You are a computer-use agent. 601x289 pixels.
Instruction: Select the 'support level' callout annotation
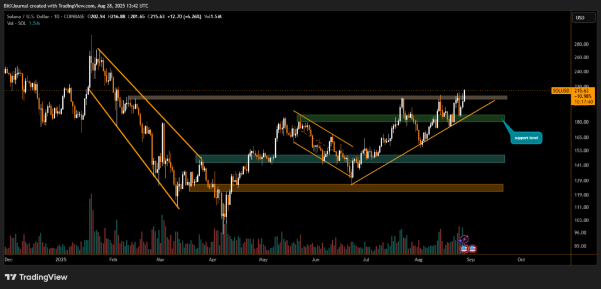[x=525, y=138]
